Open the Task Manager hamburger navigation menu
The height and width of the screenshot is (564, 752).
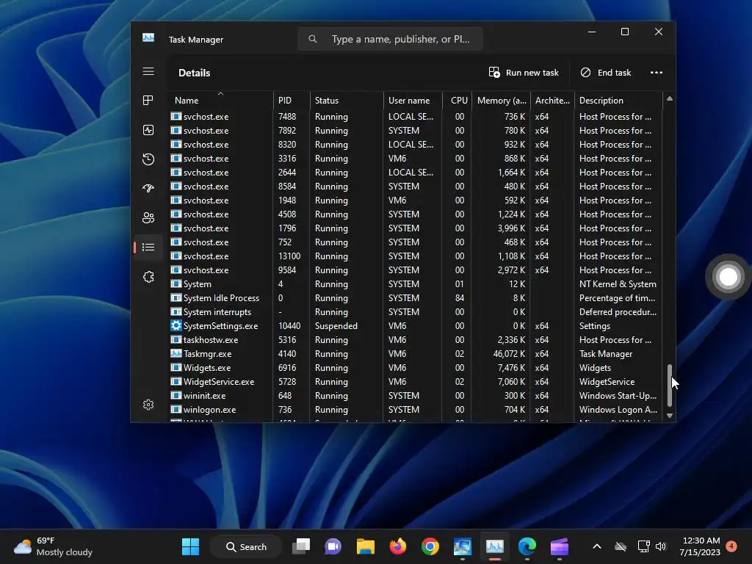pyautogui.click(x=148, y=71)
